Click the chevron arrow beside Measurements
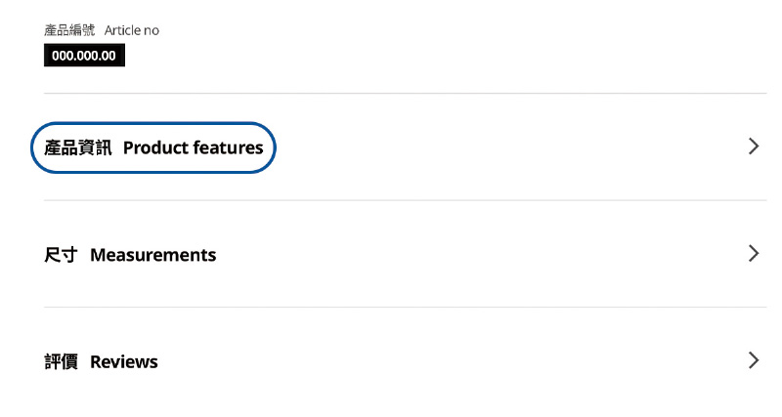Viewport: 782px width, 417px height. click(753, 254)
